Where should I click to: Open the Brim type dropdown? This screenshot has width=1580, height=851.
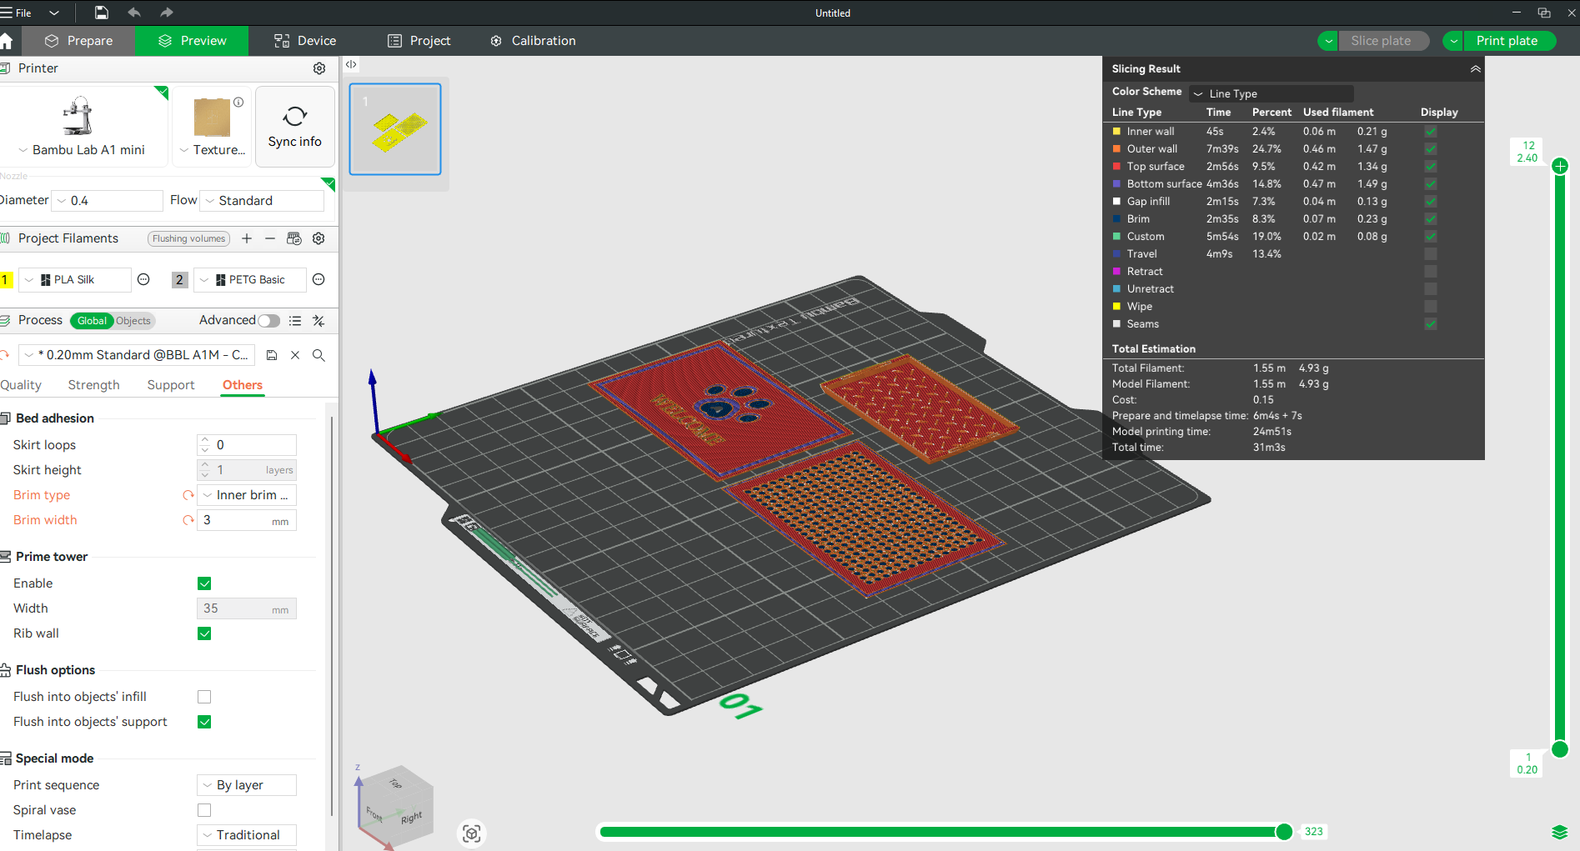pos(247,495)
